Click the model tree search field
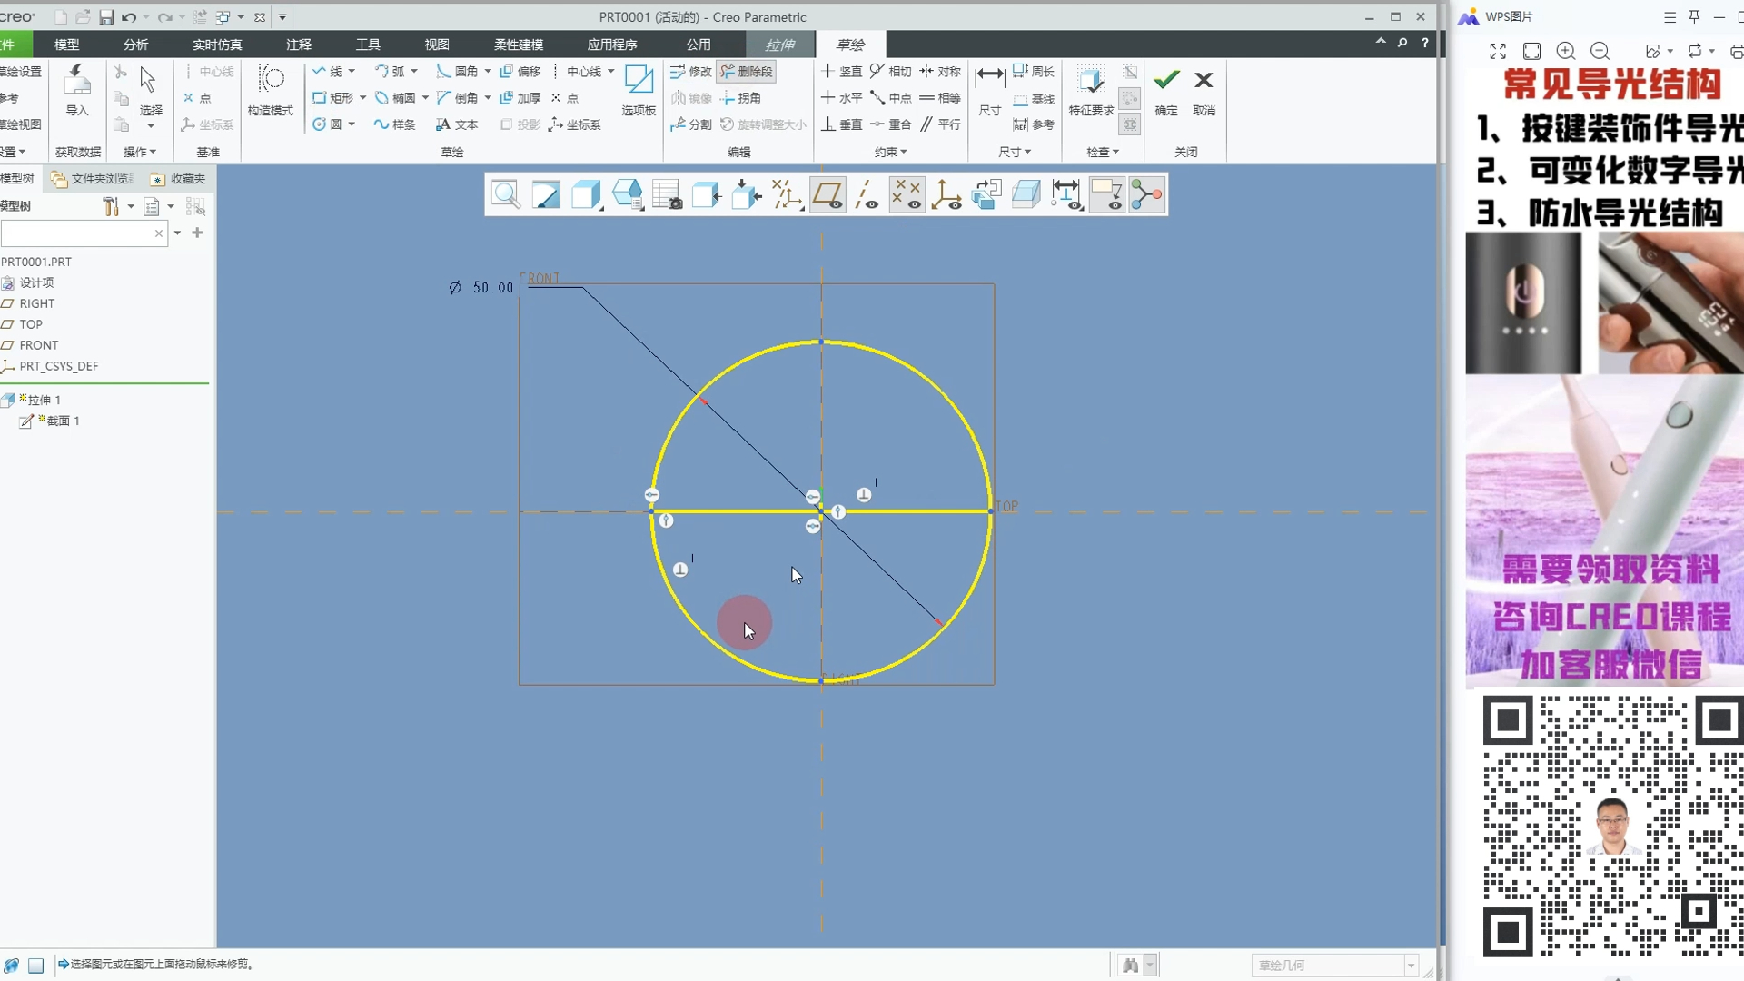1744x981 pixels. coord(77,233)
